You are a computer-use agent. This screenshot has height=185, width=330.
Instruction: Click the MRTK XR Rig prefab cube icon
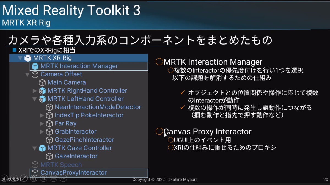tap(28, 58)
